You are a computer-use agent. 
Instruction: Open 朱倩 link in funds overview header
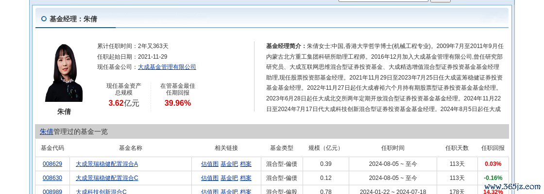point(47,131)
